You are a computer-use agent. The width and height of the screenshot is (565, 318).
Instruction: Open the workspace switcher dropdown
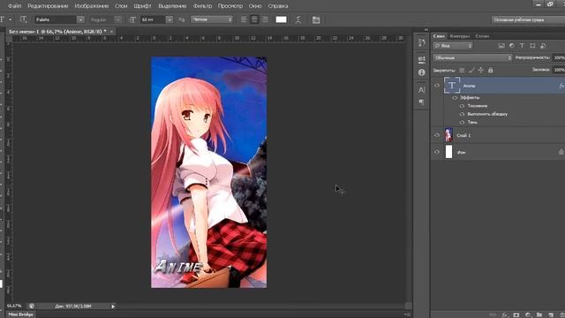click(528, 19)
